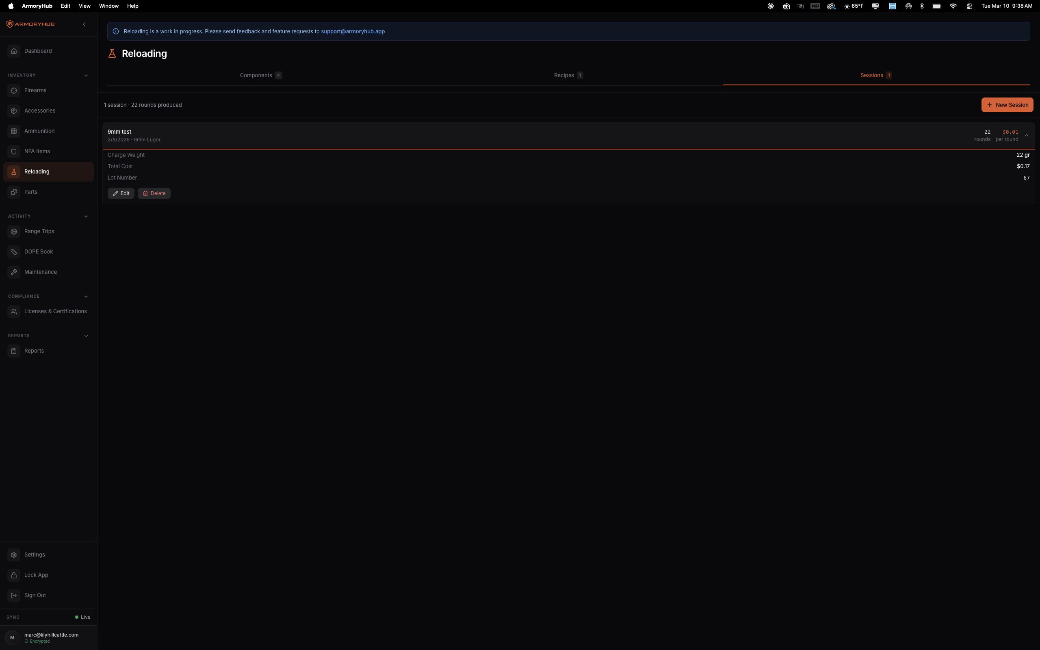Image resolution: width=1040 pixels, height=650 pixels.
Task: Select Firearms in the inventory sidebar
Action: pos(35,90)
